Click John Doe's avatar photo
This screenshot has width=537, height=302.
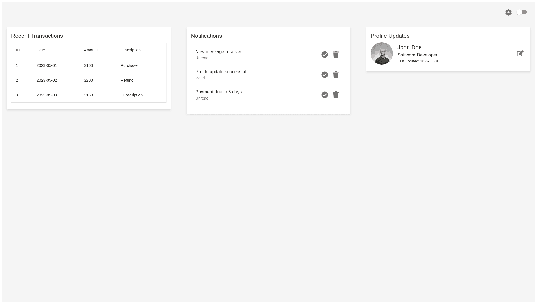pyautogui.click(x=381, y=53)
